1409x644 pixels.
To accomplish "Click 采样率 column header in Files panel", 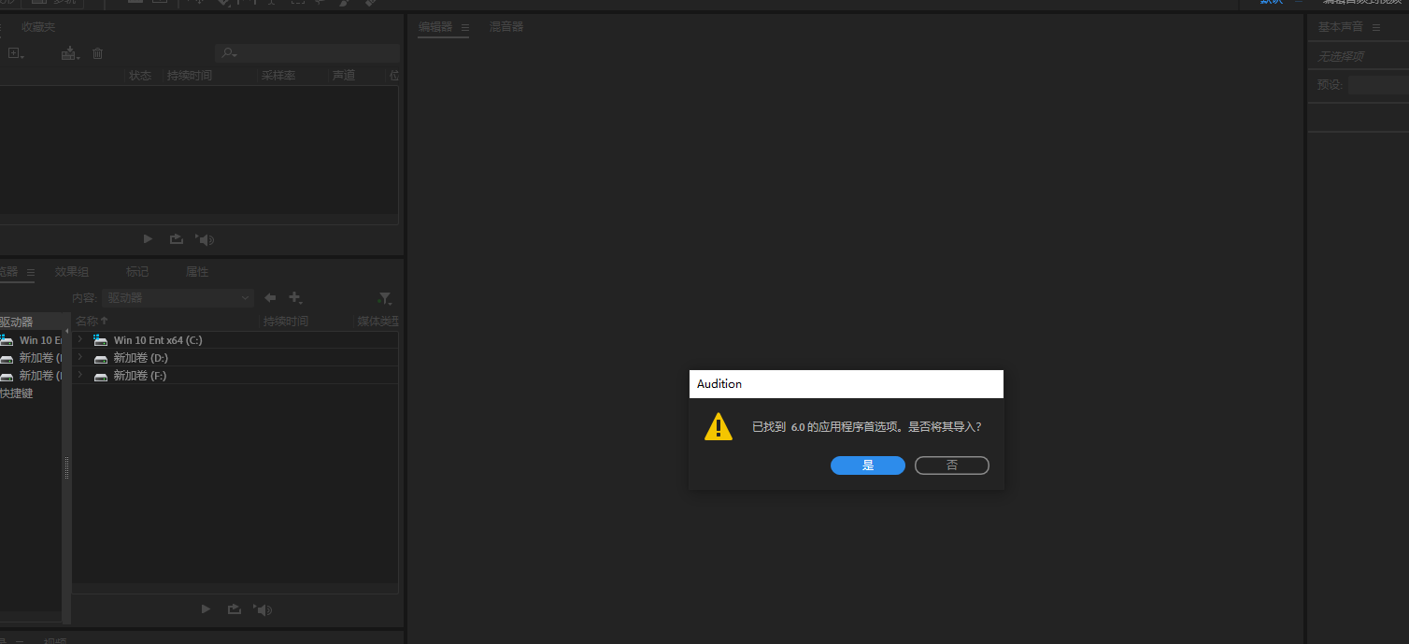I will click(x=278, y=76).
